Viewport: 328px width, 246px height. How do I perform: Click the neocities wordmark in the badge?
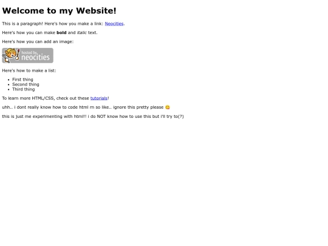(x=35, y=57)
